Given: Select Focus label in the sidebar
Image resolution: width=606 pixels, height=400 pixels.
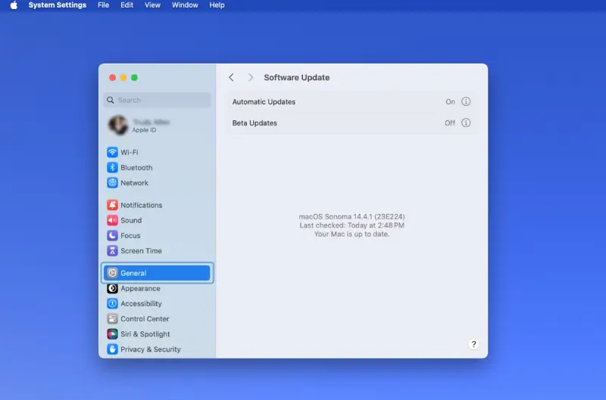Looking at the screenshot, I should click(x=130, y=236).
